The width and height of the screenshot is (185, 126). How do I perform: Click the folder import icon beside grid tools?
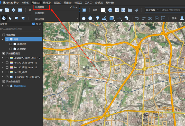point(130,10)
